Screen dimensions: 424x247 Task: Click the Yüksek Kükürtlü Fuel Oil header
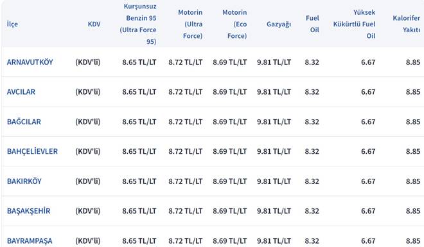(x=354, y=24)
